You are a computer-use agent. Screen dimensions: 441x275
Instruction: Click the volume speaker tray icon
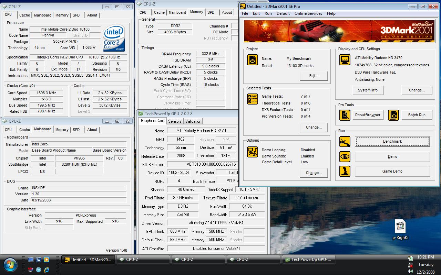pos(410,272)
